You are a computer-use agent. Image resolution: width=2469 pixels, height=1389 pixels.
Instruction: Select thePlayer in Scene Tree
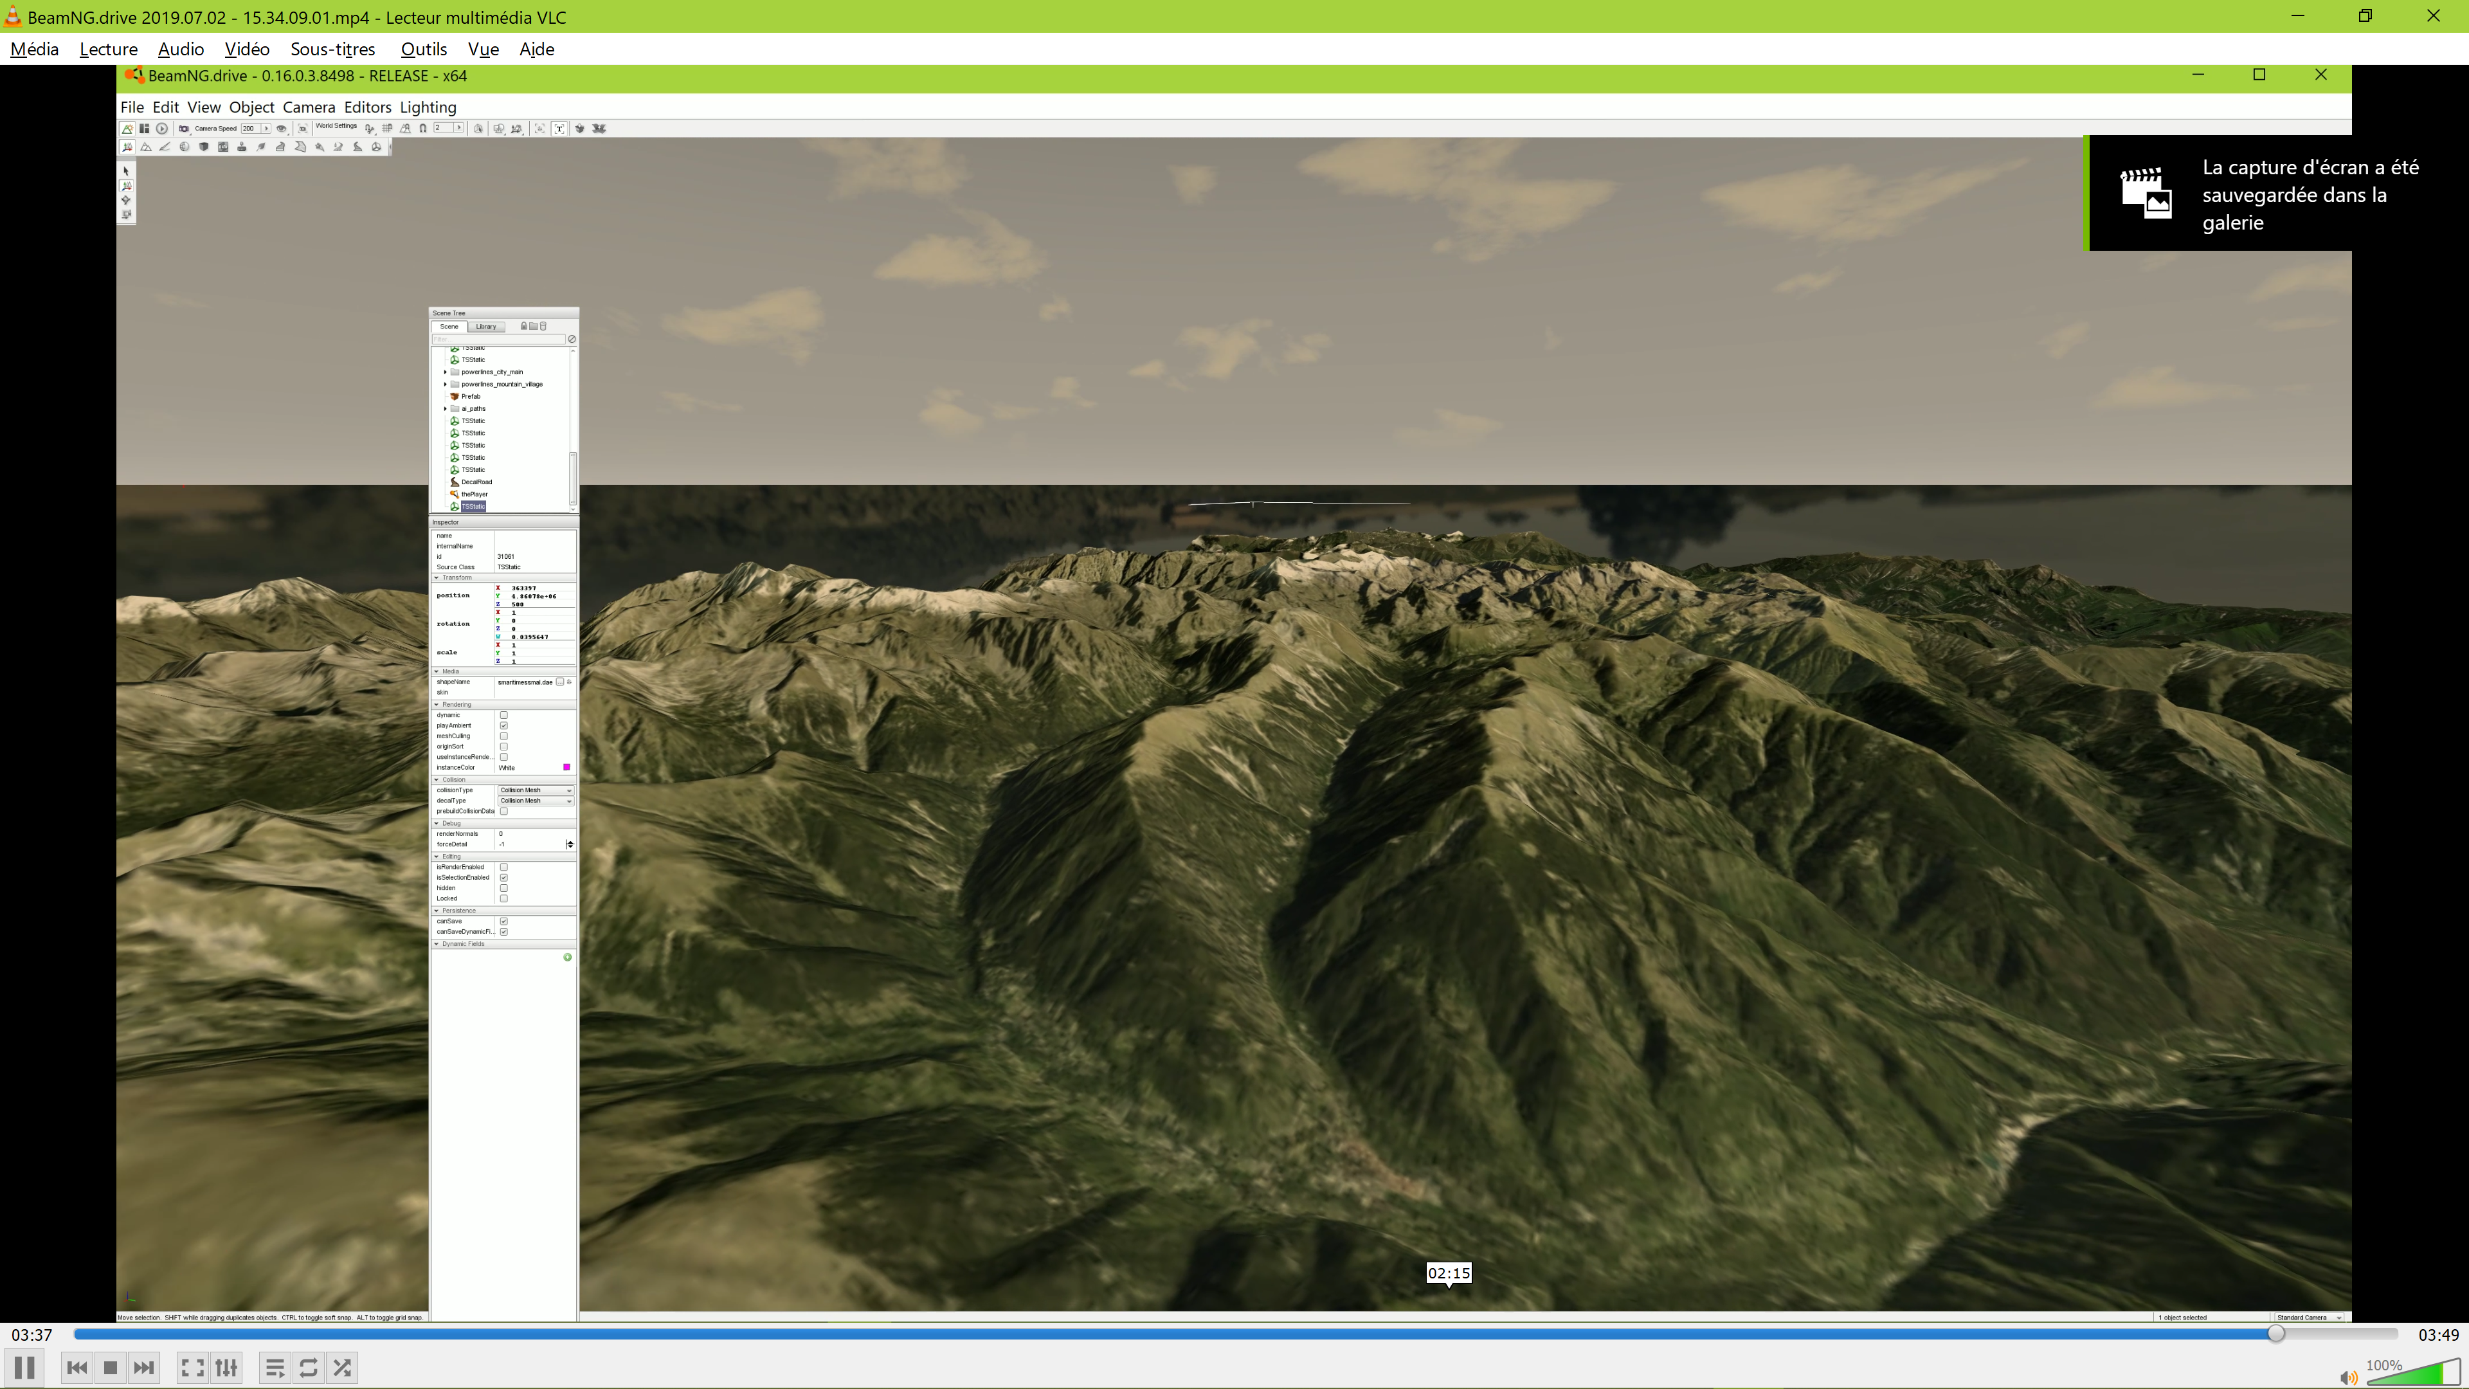coord(473,495)
